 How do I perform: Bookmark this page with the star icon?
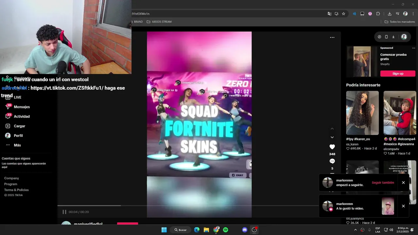(x=344, y=14)
